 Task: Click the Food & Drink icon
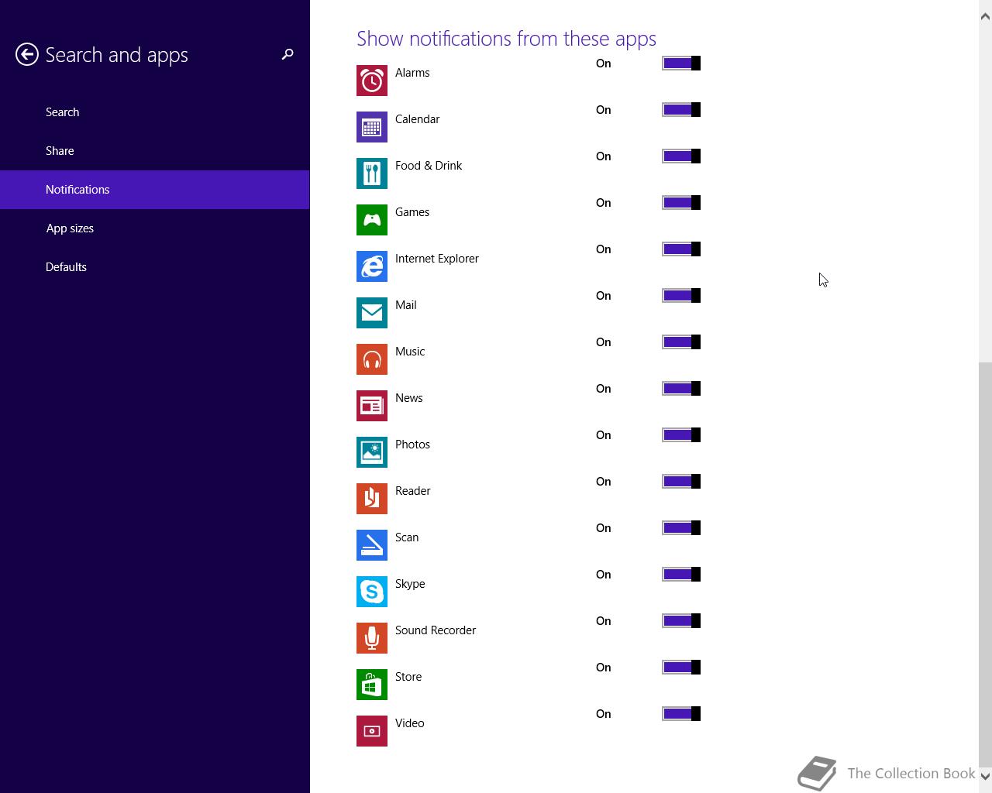pos(372,173)
